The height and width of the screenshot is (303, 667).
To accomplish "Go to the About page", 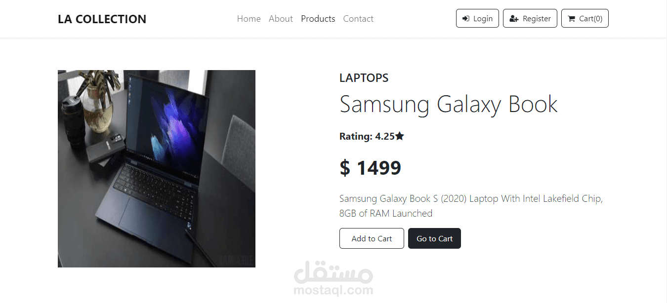I will tap(281, 19).
